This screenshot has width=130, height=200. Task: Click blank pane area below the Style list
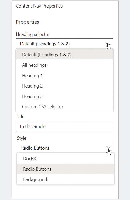tap(65, 192)
